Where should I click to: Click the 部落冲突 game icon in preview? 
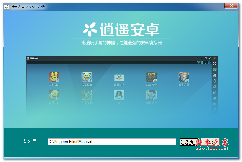pos(54,95)
